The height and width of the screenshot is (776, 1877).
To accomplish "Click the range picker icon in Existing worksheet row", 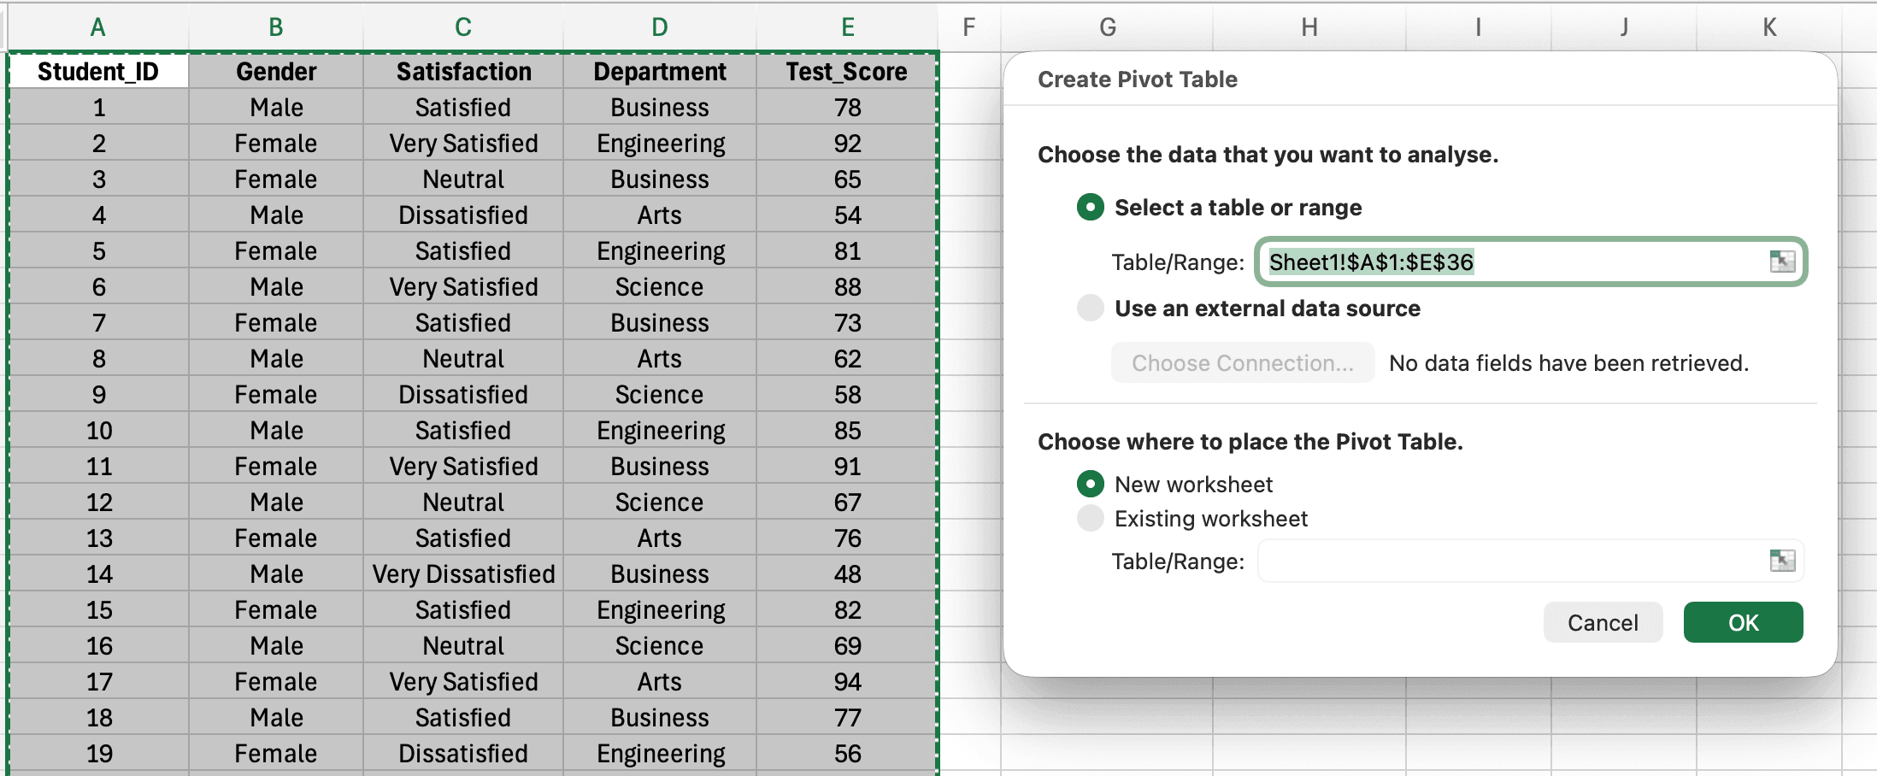I will pyautogui.click(x=1783, y=560).
